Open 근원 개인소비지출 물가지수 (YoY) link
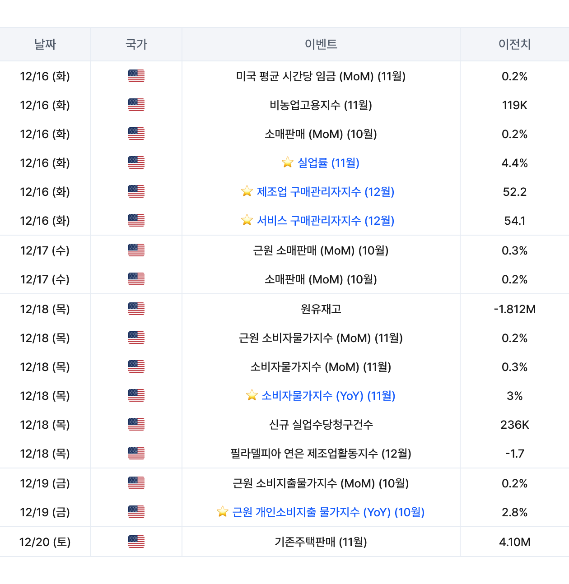 tap(328, 512)
